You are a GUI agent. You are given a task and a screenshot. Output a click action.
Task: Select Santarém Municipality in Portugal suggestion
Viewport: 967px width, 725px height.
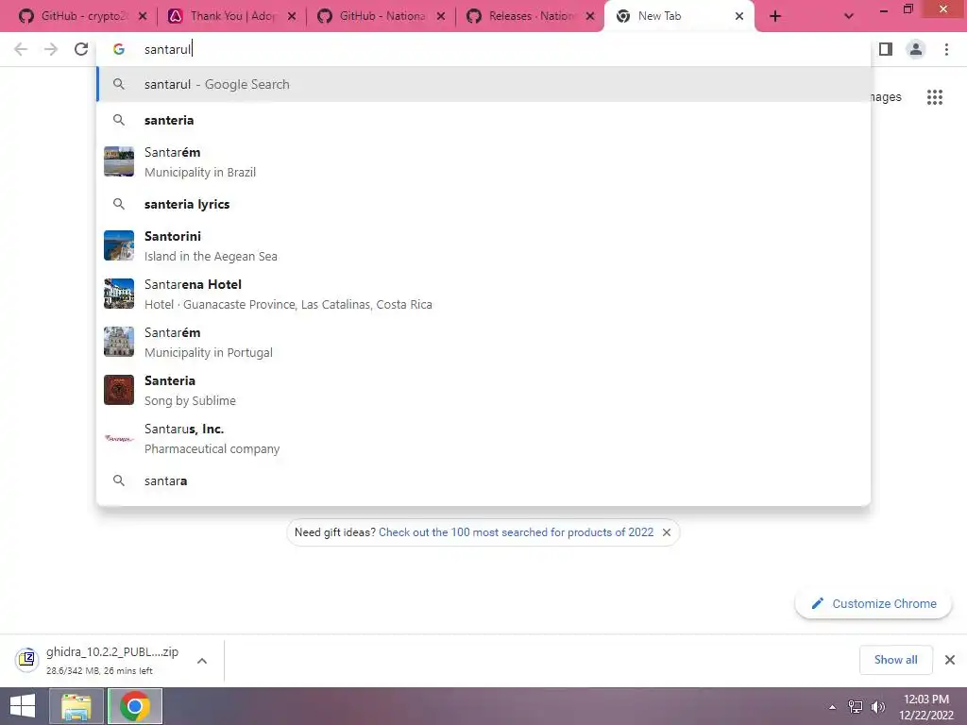tap(484, 342)
